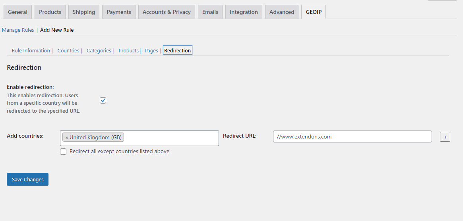The width and height of the screenshot is (463, 221).
Task: Select Add New Rule sub-navigation
Action: (x=57, y=30)
